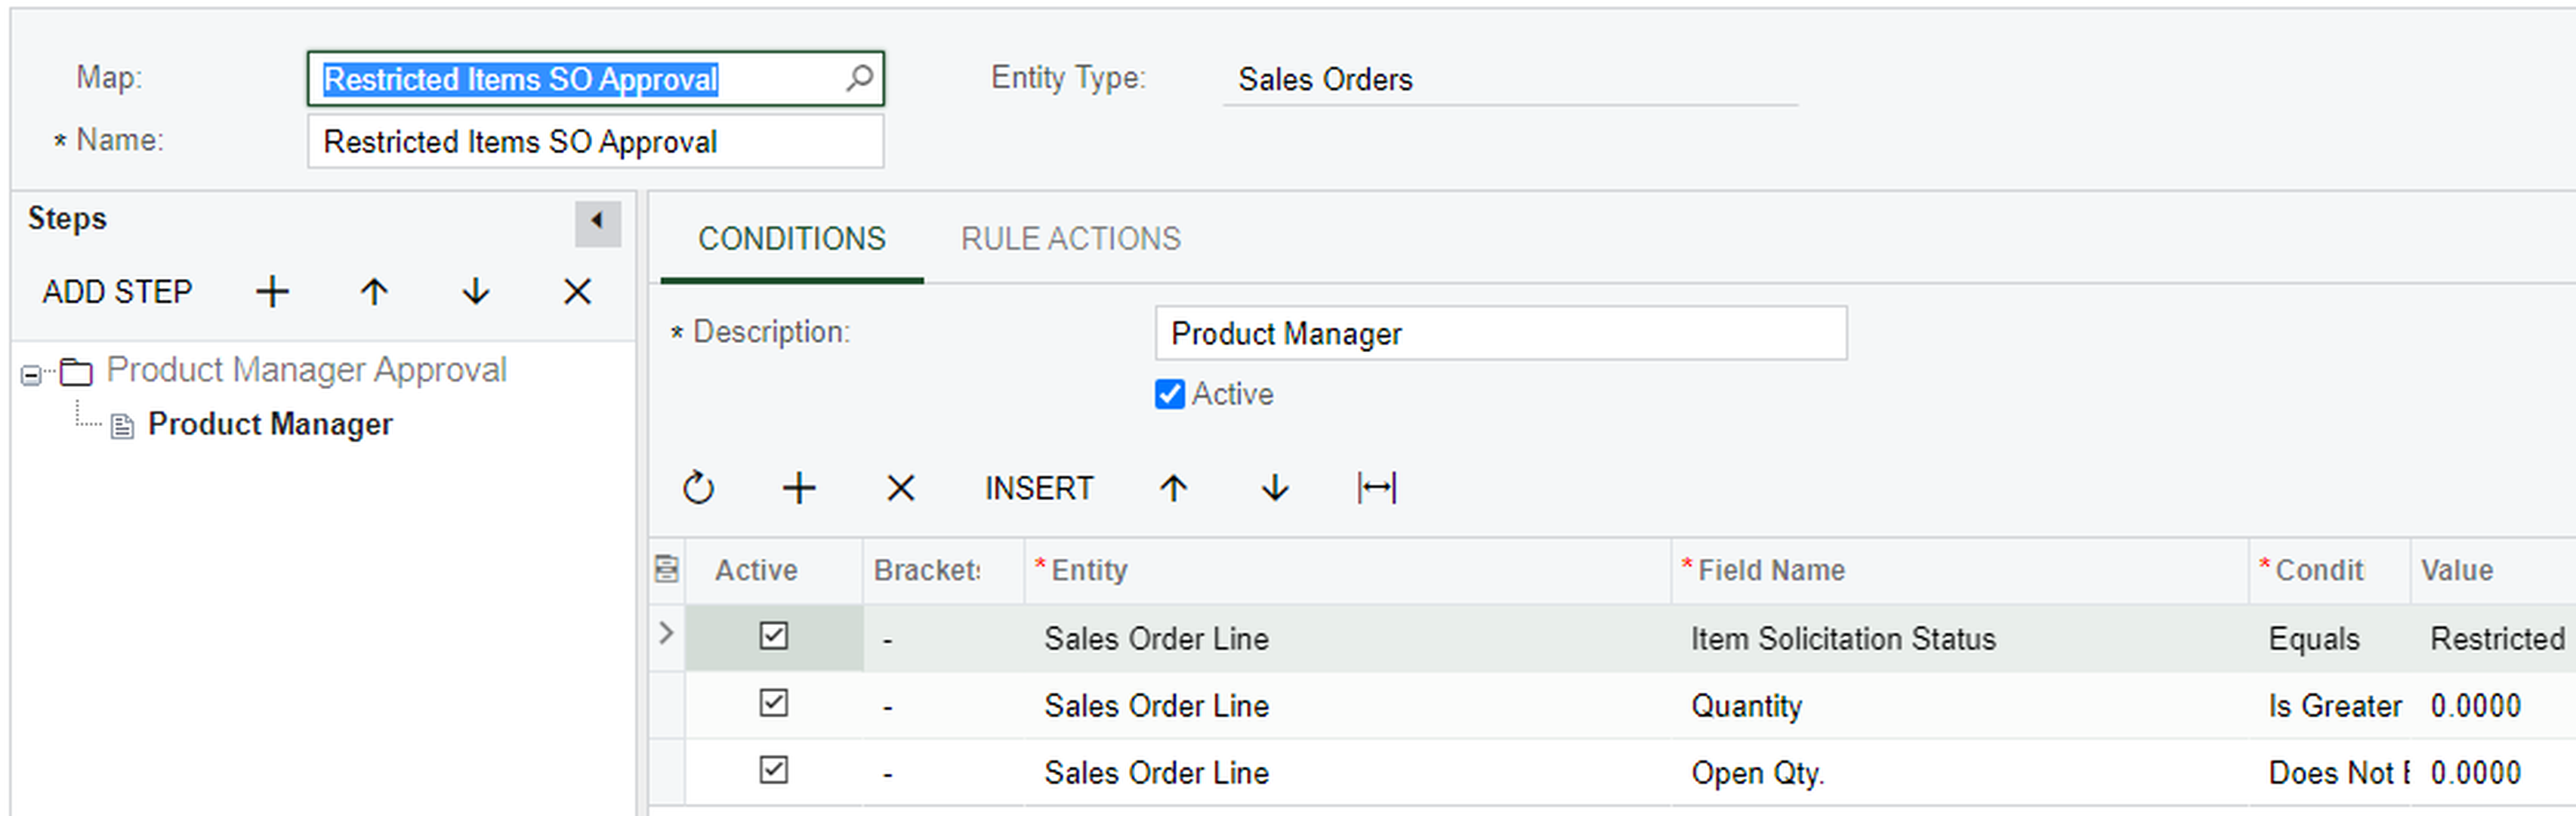Viewport: 2576px width, 816px height.
Task: Move selected step down in Steps panel
Action: [476, 292]
